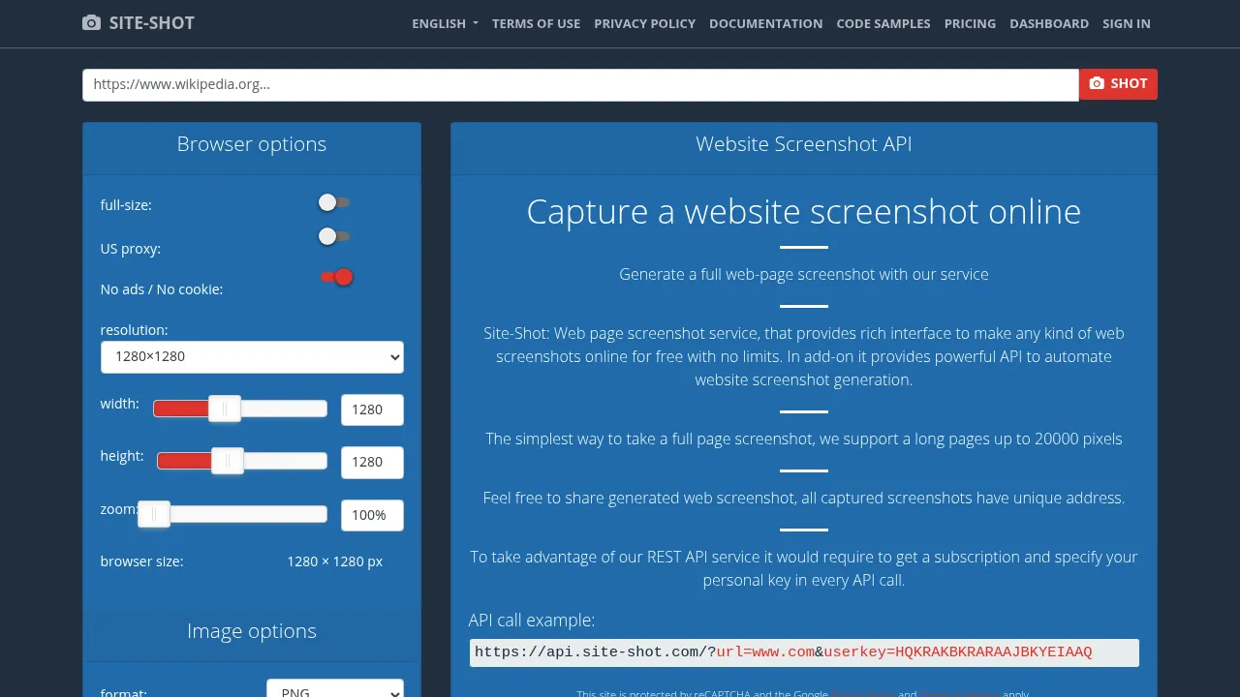This screenshot has width=1240, height=697.
Task: Click the API call example code snippet
Action: [804, 652]
